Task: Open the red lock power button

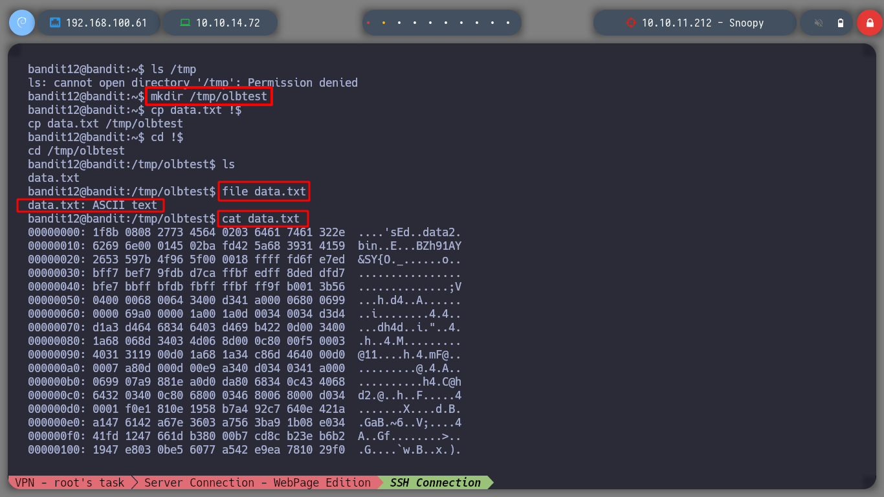Action: coord(869,23)
